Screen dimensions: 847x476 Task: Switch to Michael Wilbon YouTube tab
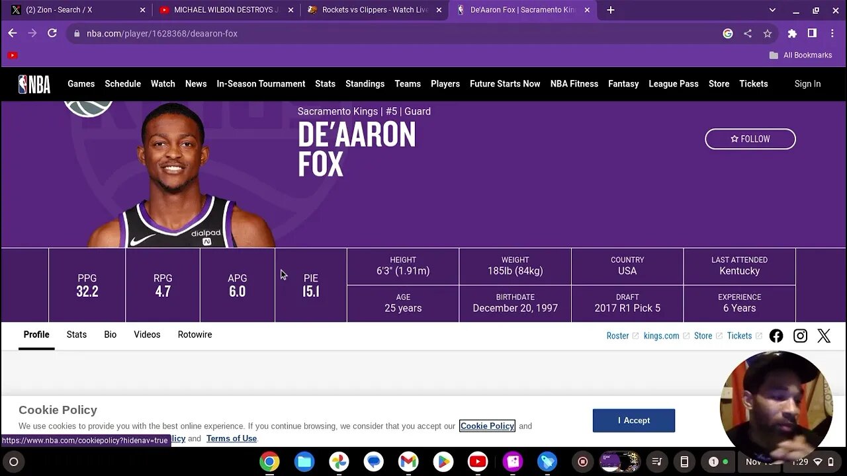[226, 10]
